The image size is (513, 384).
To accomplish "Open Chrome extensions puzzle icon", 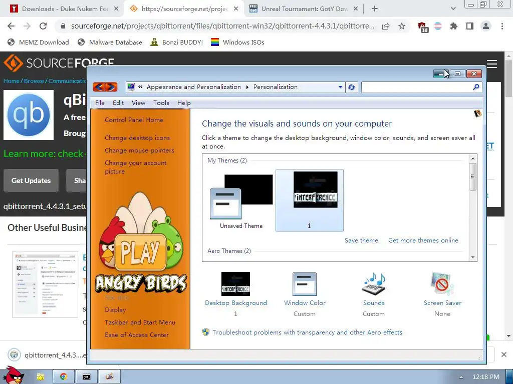I will [453, 26].
